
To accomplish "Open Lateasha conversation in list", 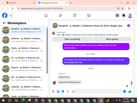I will coord(23,88).
